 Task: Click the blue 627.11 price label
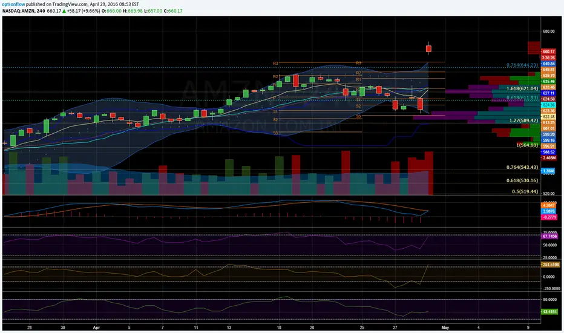(x=548, y=93)
